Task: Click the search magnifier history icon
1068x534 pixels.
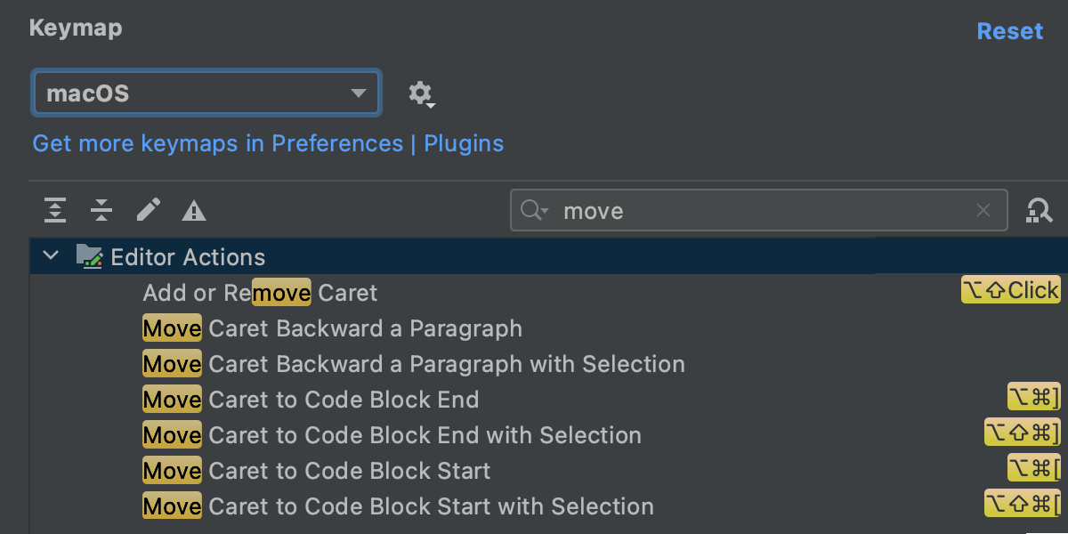Action: click(x=534, y=211)
